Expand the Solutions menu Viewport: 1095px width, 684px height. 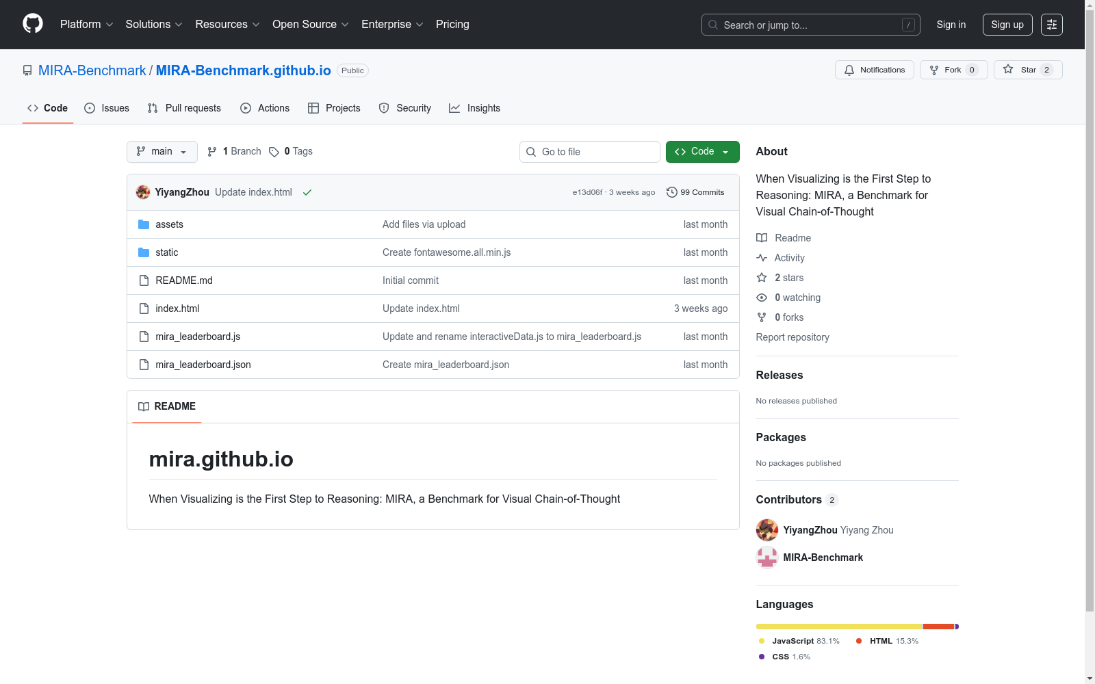point(154,24)
